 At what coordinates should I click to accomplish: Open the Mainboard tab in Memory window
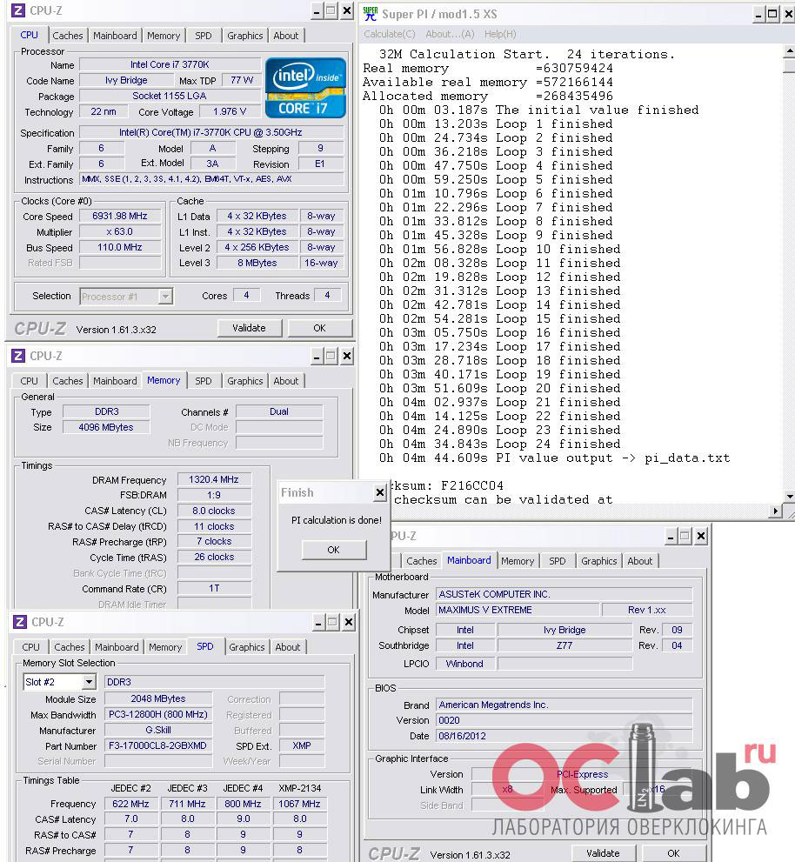tap(115, 381)
